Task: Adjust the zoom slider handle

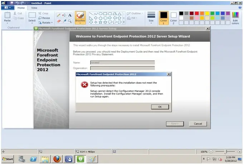Action: [226, 152]
